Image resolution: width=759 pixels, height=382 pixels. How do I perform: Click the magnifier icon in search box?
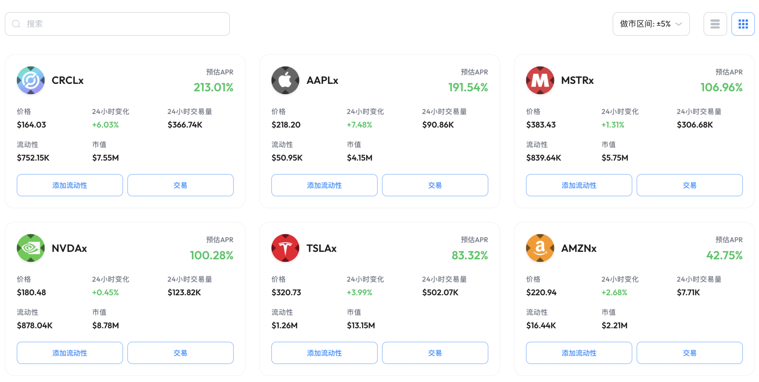(x=16, y=24)
